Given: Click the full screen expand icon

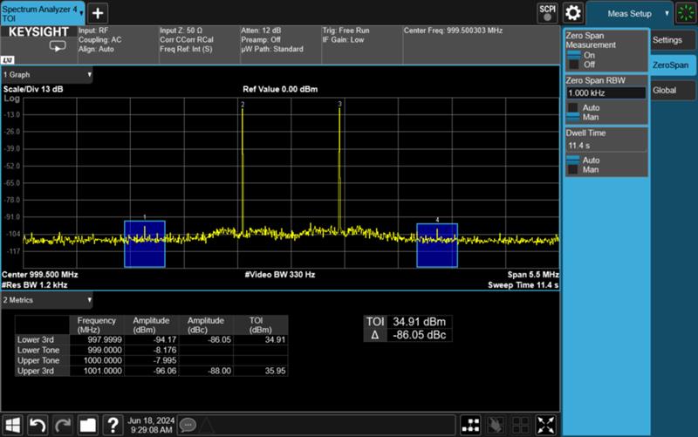Looking at the screenshot, I should 545,425.
